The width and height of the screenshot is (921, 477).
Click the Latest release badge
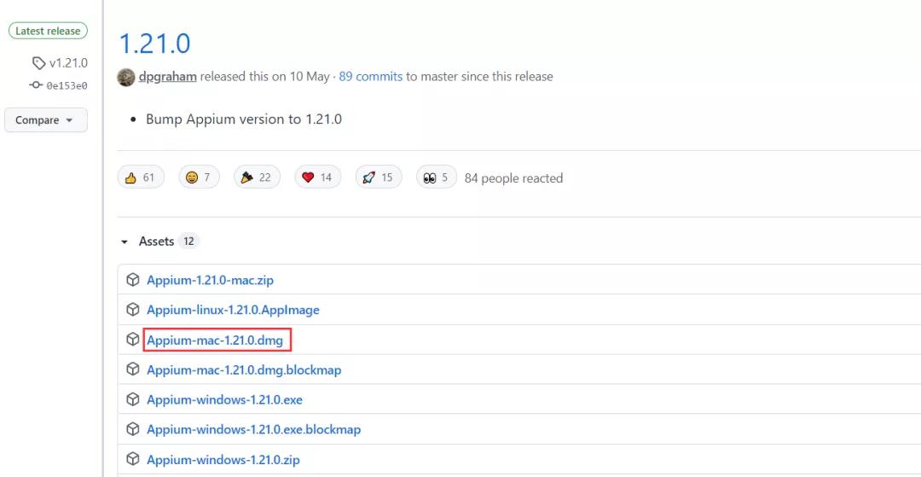point(48,31)
